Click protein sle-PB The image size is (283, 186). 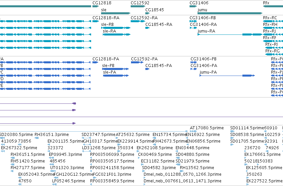point(108,66)
